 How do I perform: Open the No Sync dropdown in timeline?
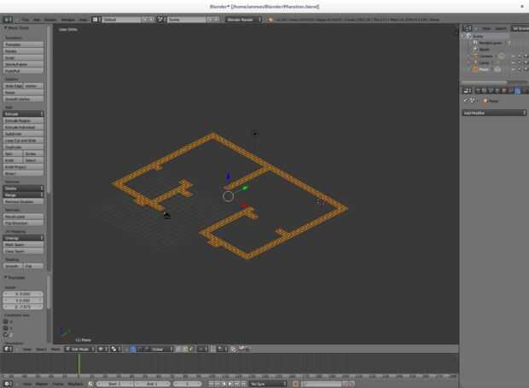click(268, 384)
